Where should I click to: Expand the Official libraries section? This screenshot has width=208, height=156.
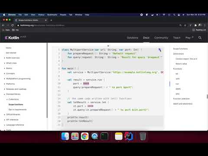coord(4,114)
